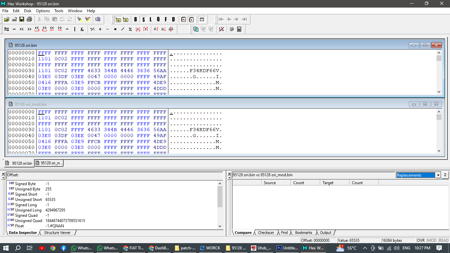Open the notification center icon
The height and width of the screenshot is (253, 450).
(x=439, y=248)
